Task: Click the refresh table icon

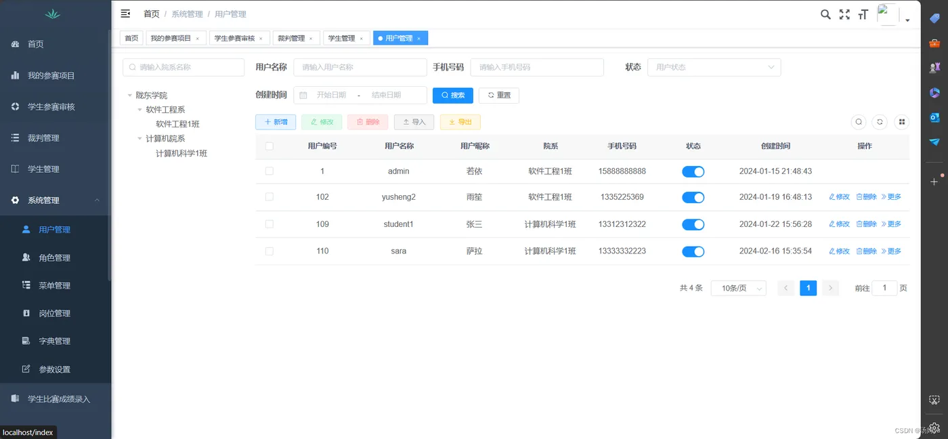Action: (x=880, y=122)
